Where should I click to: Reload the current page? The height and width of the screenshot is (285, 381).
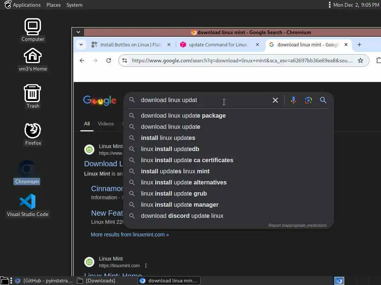[x=109, y=60]
